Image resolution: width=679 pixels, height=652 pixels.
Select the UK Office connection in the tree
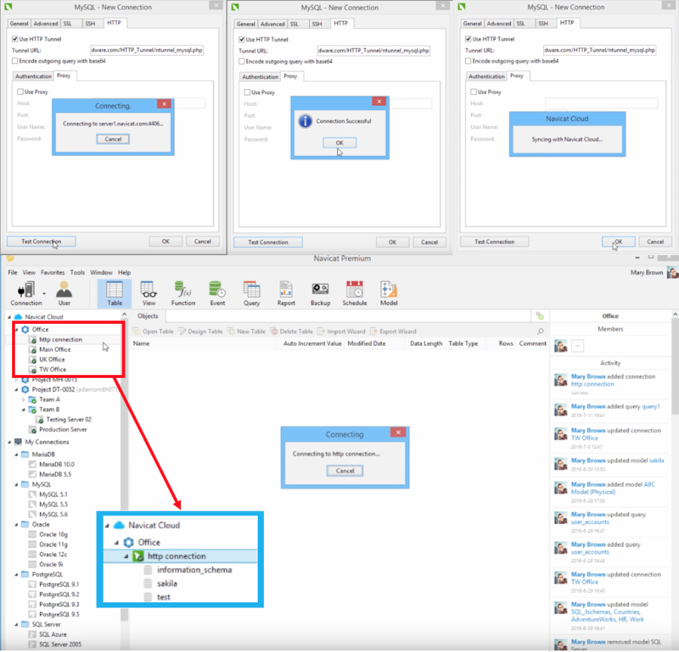[x=52, y=359]
